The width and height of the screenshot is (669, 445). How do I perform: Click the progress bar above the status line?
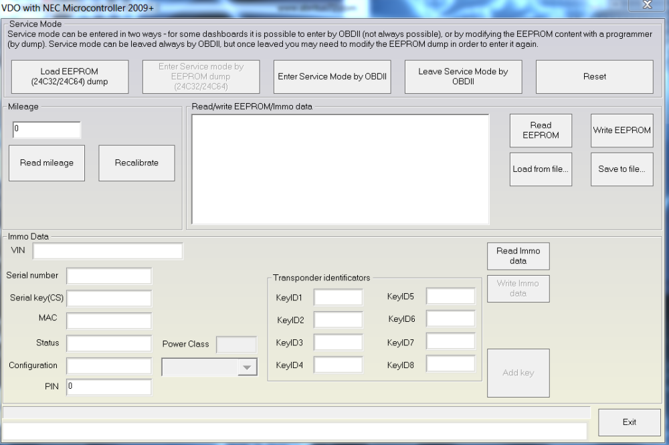click(x=296, y=412)
